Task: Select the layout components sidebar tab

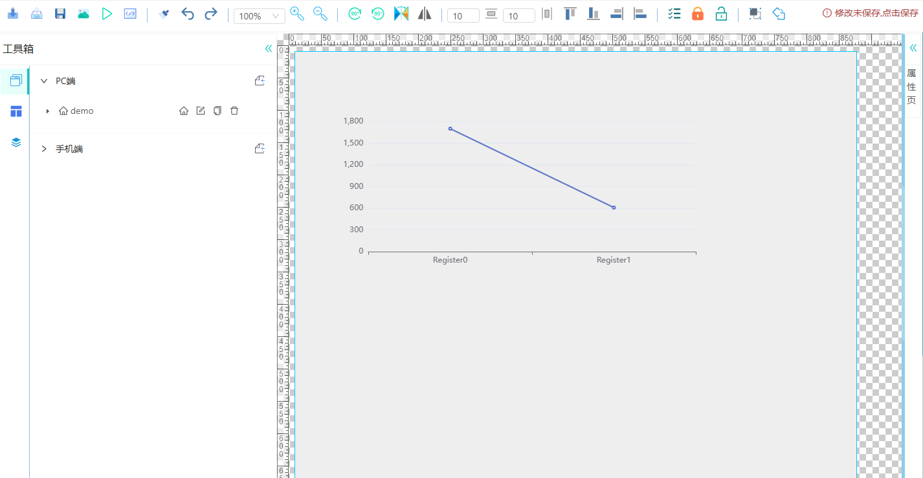Action: [16, 112]
